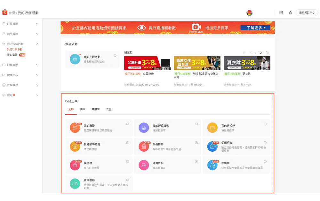
Task: Click 設定 gear icon in sidebar
Action: pyautogui.click(x=4, y=95)
